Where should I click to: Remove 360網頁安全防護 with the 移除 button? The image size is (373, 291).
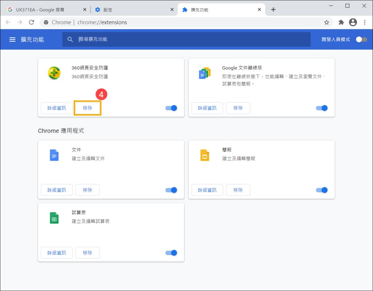(x=87, y=108)
